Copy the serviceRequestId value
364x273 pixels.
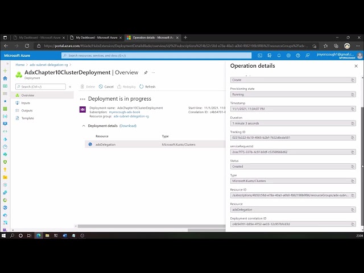click(353, 152)
